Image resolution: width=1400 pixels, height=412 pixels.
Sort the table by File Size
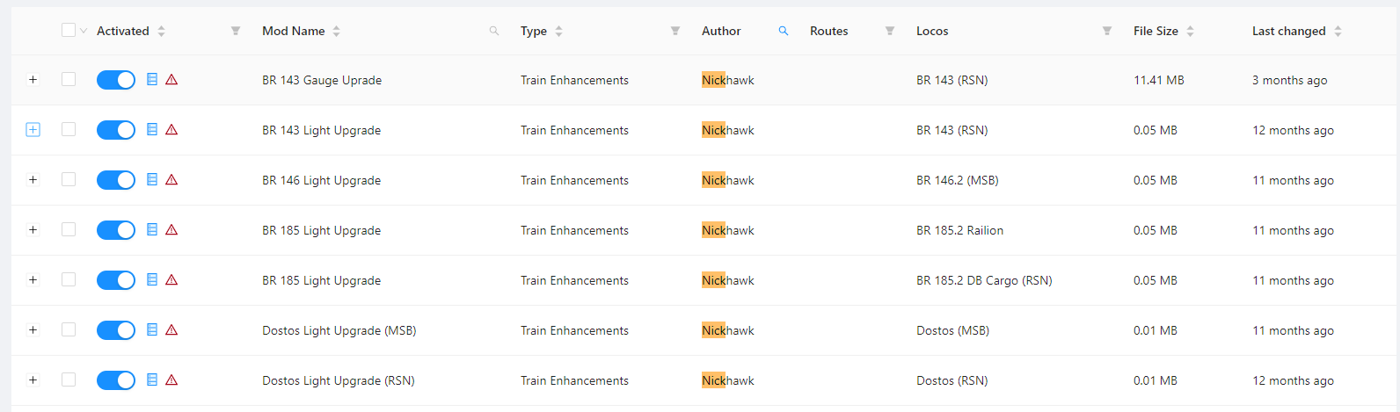coord(1190,31)
